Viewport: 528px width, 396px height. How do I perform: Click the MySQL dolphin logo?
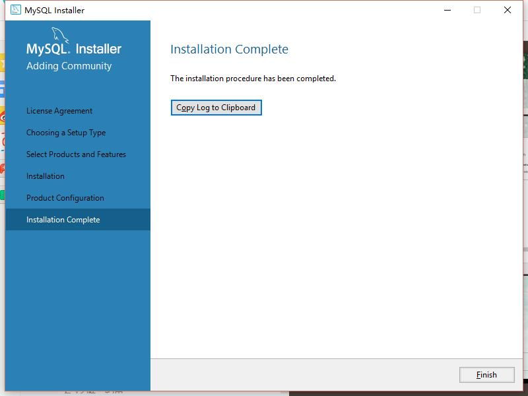60,35
